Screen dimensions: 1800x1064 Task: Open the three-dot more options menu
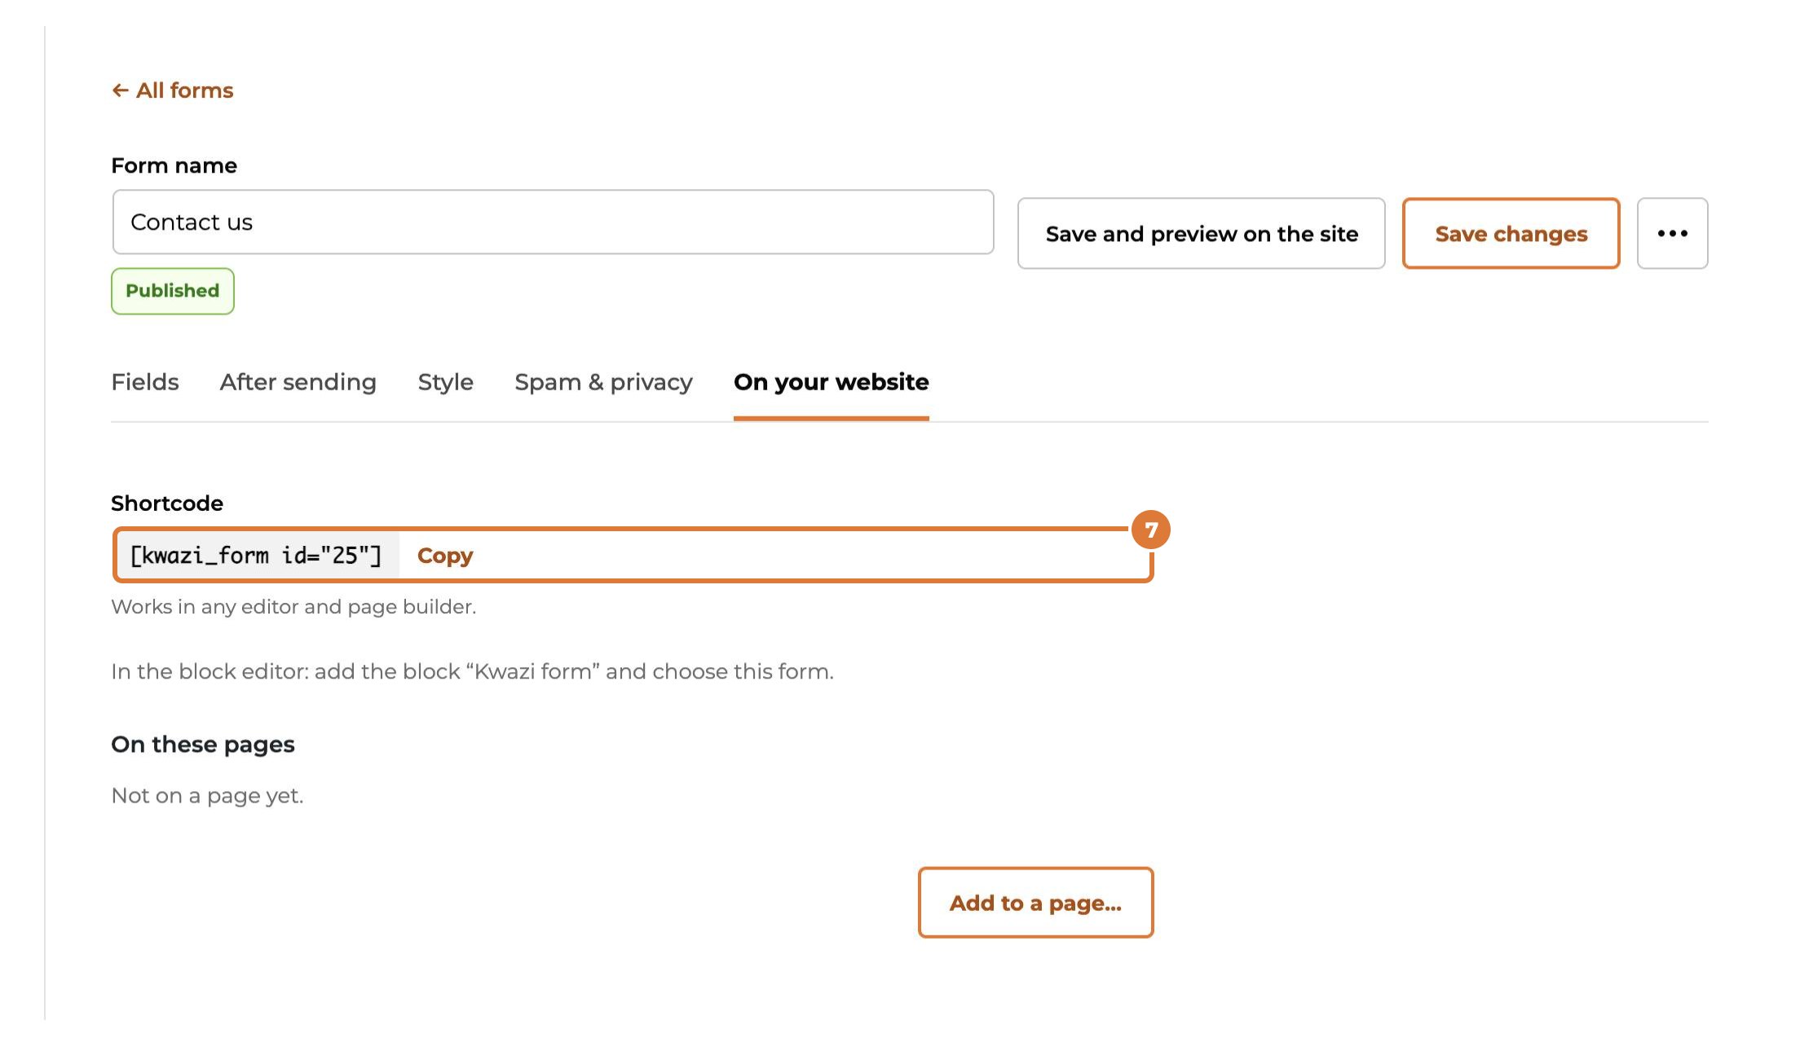pos(1672,234)
